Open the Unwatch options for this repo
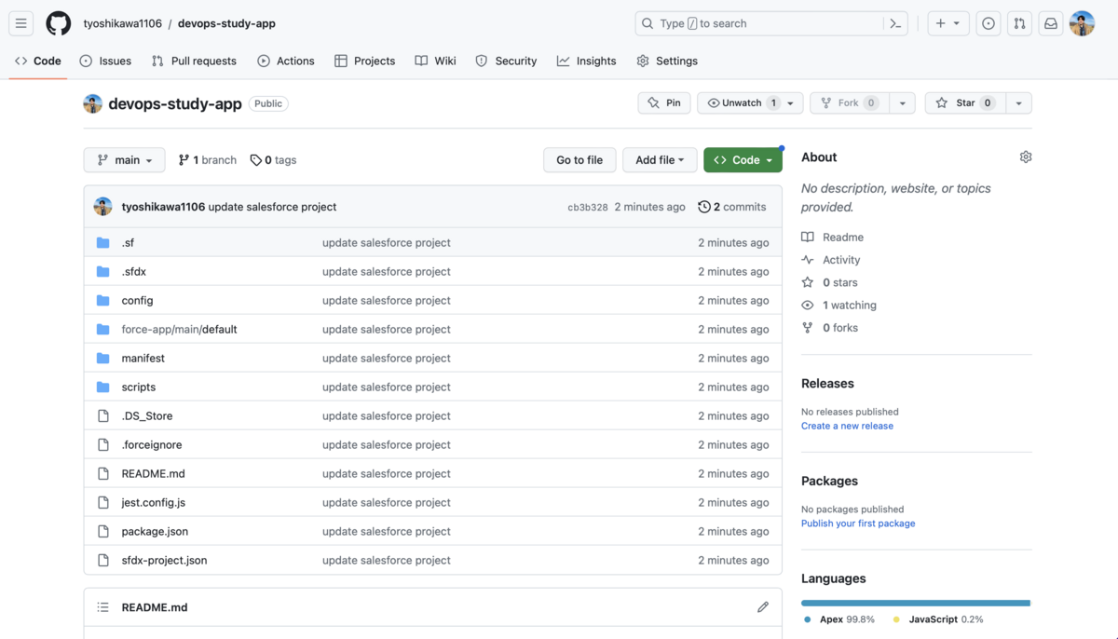This screenshot has height=639, width=1118. click(x=743, y=102)
